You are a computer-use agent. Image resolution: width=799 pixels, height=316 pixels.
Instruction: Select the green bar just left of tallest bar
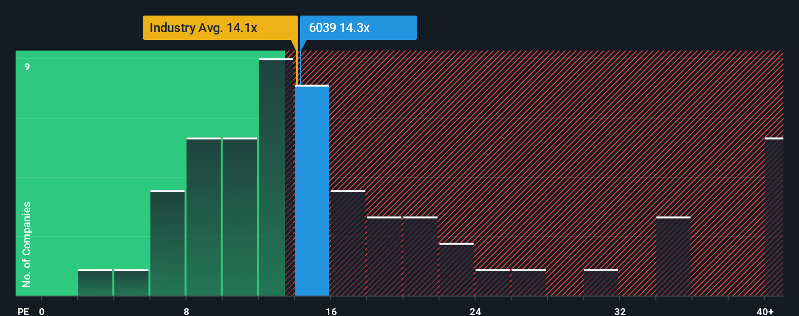240,217
